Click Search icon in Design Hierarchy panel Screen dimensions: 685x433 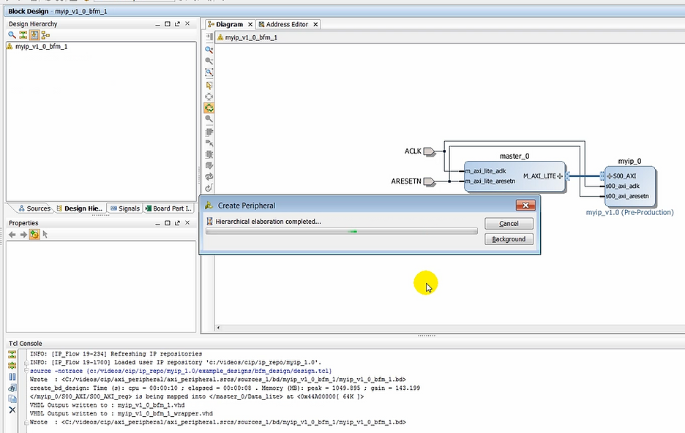(12, 34)
